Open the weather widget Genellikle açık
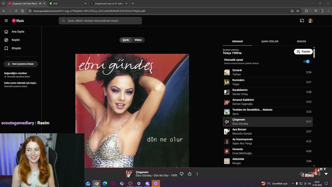 click(274, 184)
